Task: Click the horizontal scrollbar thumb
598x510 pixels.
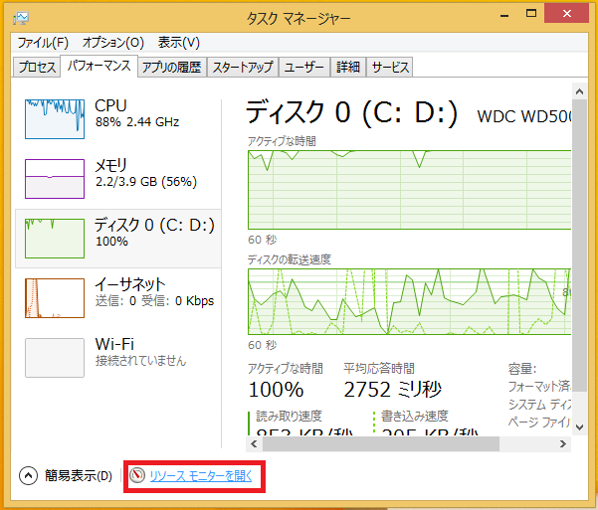Action: (381, 444)
